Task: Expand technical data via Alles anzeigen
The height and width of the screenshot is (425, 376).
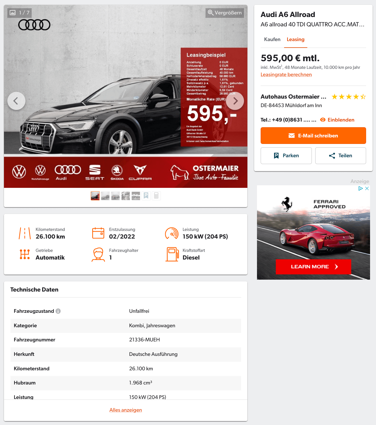Action: click(x=126, y=410)
